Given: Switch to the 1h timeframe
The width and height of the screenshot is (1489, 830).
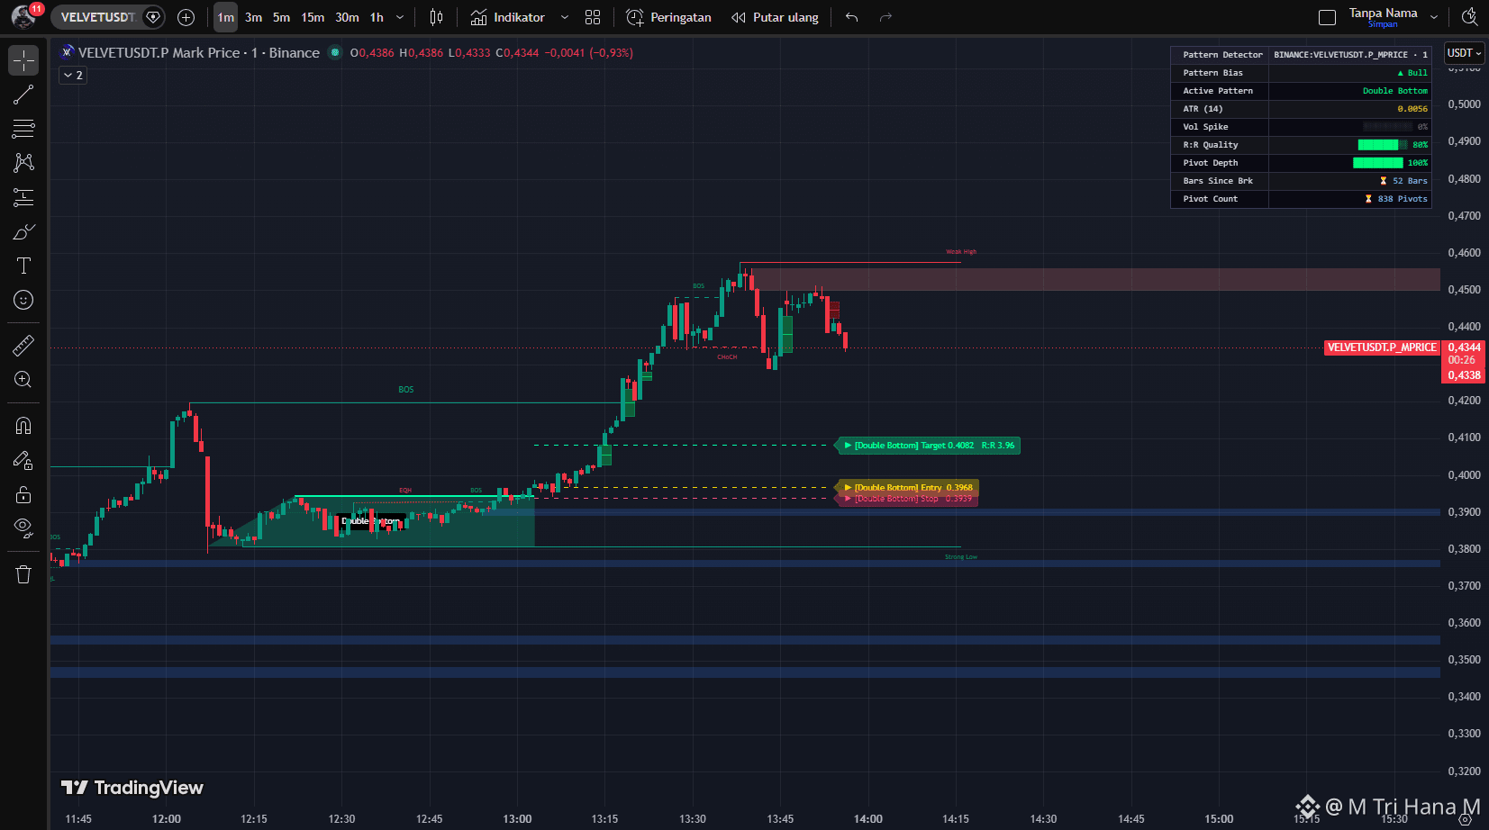Looking at the screenshot, I should point(377,17).
